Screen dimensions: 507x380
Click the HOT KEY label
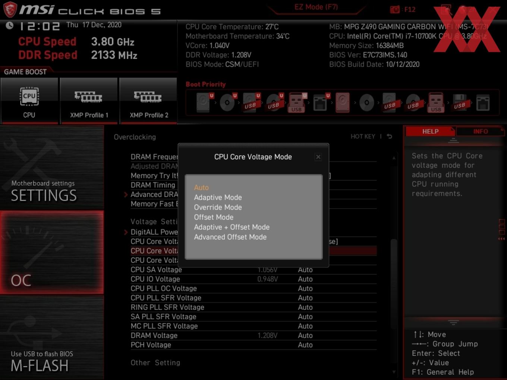[363, 136]
